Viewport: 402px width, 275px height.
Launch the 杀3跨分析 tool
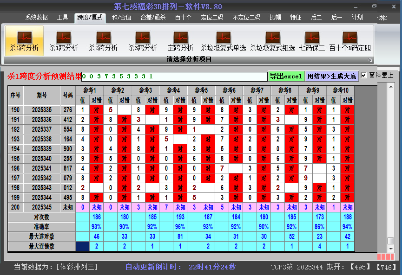coord(143,41)
